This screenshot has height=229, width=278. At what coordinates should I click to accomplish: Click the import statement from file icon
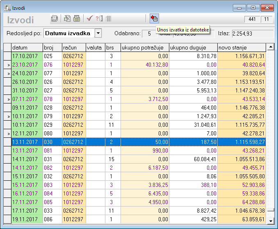[x=154, y=18]
